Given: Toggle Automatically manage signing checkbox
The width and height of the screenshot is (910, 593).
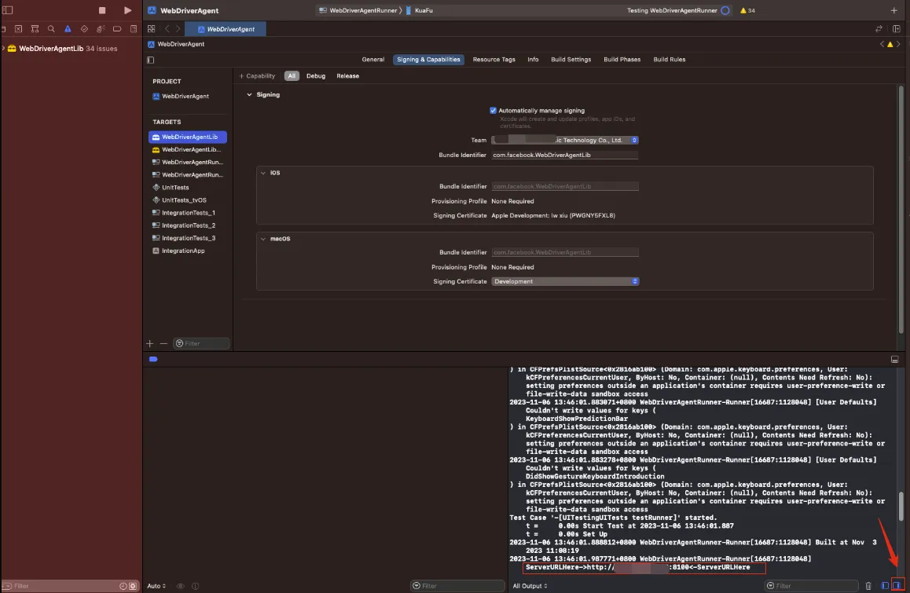Looking at the screenshot, I should click(x=493, y=111).
